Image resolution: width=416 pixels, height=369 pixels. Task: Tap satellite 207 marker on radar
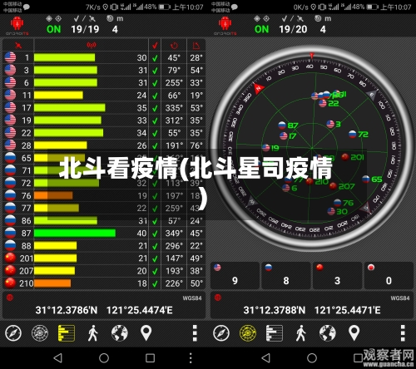[333, 186]
